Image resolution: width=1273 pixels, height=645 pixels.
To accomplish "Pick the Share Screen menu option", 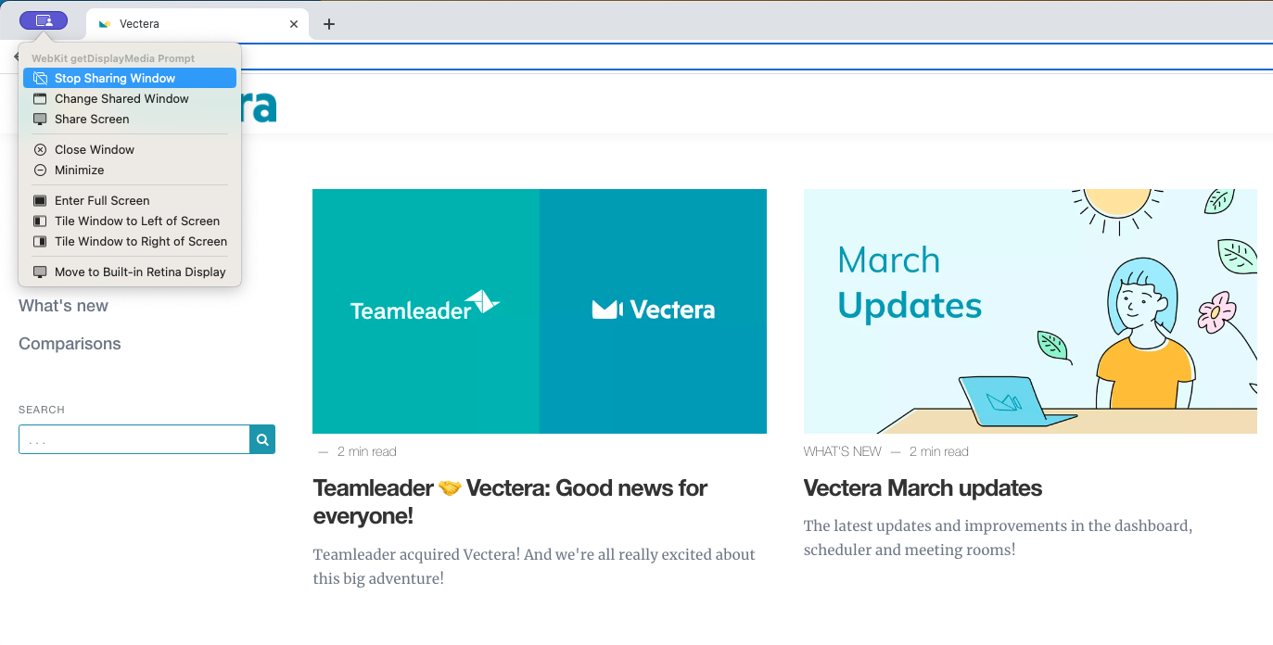I will (130, 120).
